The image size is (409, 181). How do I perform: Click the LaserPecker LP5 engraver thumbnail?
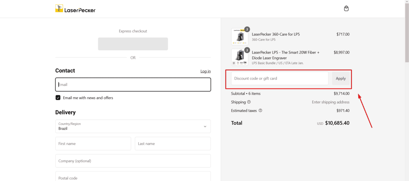coord(239,57)
